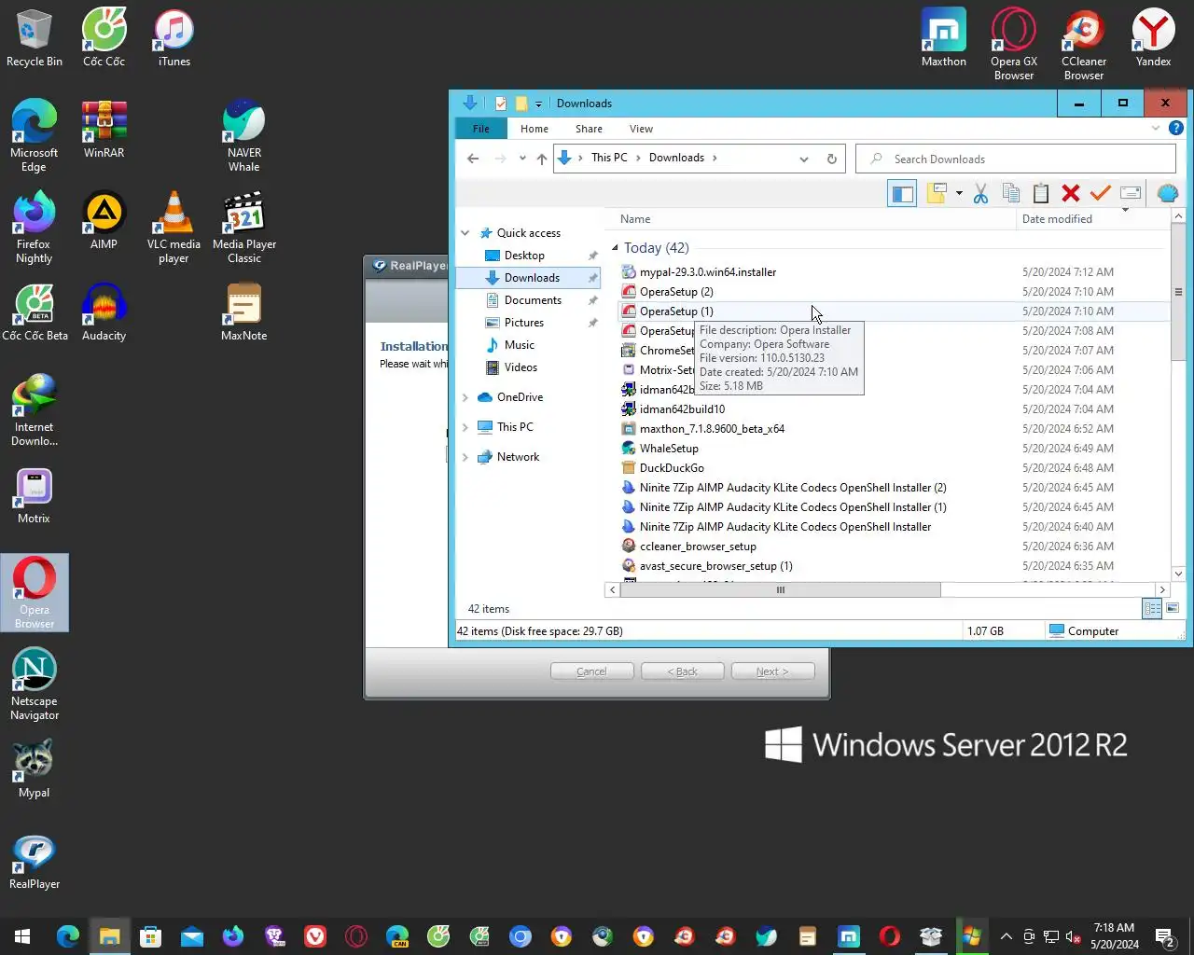Click the Email envelope toolbar icon
1194x955 pixels.
click(x=1131, y=193)
